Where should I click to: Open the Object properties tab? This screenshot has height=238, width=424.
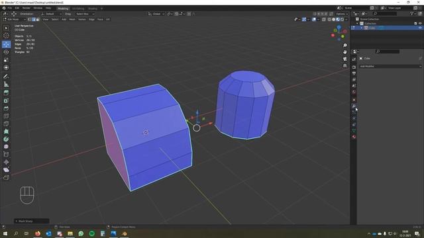point(354,100)
